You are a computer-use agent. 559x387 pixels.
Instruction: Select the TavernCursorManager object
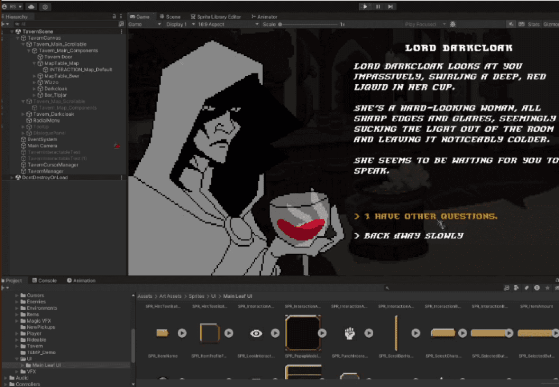coord(53,165)
